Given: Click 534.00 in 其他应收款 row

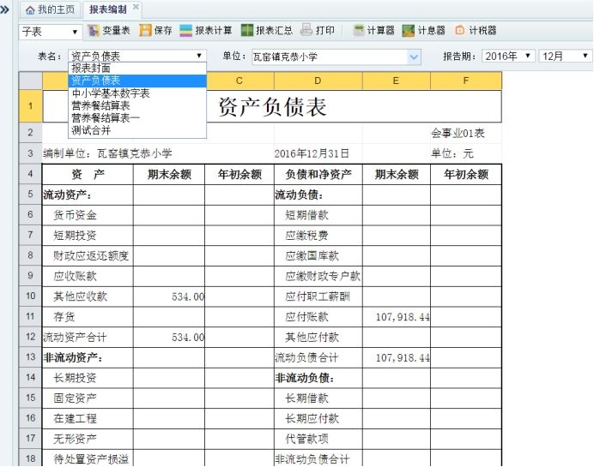Looking at the screenshot, I should tap(169, 296).
